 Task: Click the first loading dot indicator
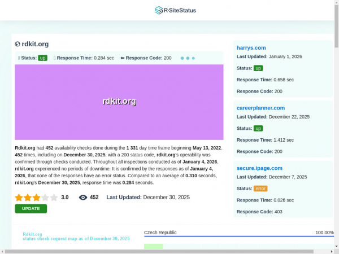click(x=182, y=58)
